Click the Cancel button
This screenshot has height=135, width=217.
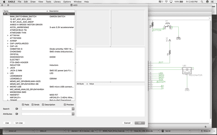tap(127, 123)
